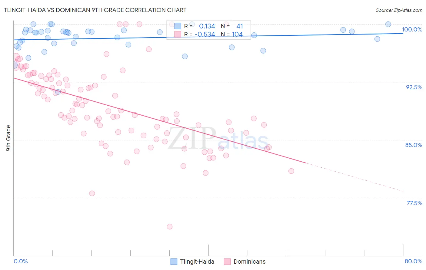Click the pink outlier point near 78%
The width and height of the screenshot is (426, 270).
(x=92, y=193)
